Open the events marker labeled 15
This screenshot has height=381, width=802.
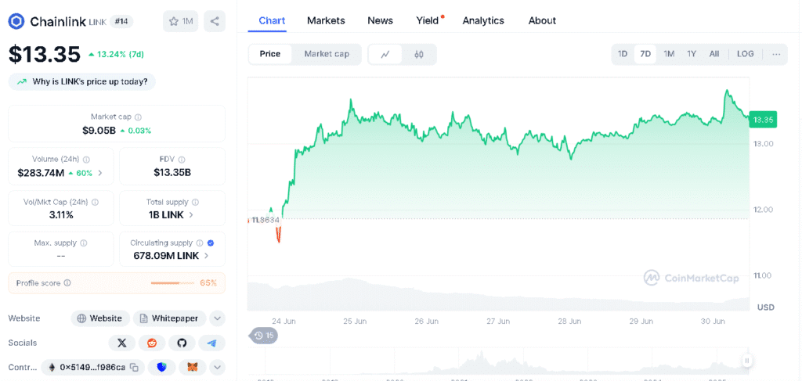(264, 336)
